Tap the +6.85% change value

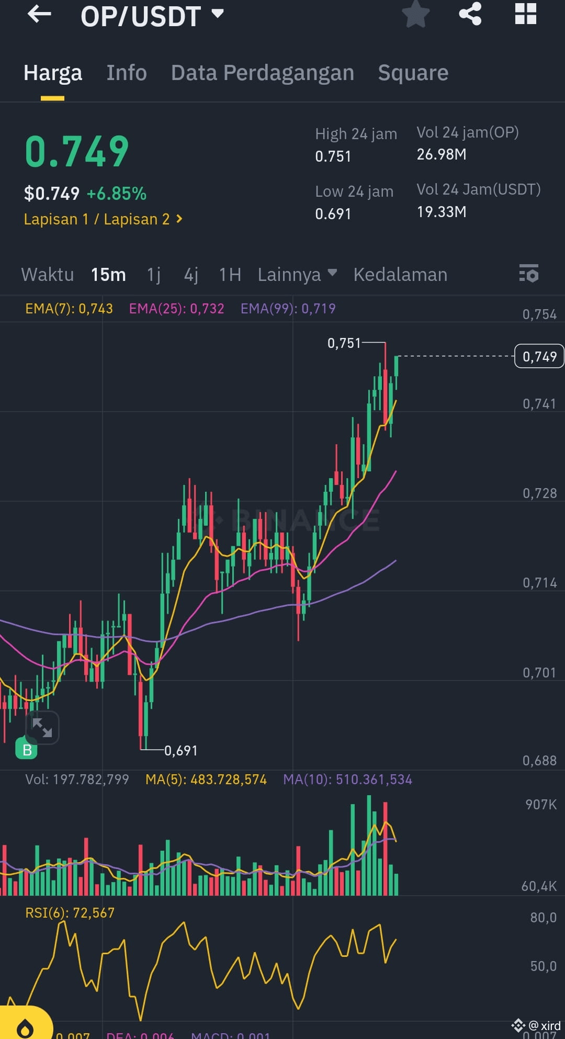pyautogui.click(x=116, y=194)
